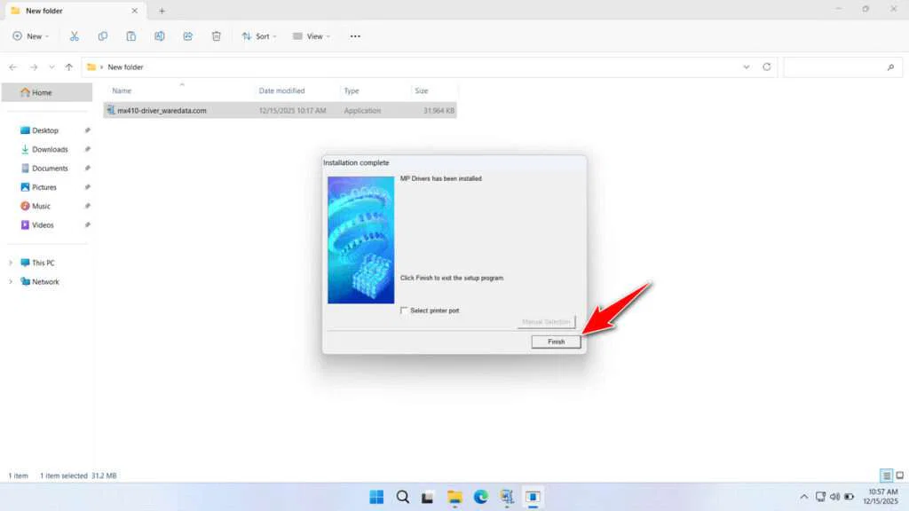Click the Finish button in the installer
Screen dimensions: 909x511
pos(556,342)
